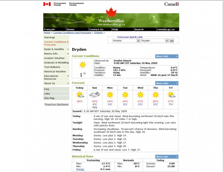The width and height of the screenshot is (223, 172).
Task: Open Search in the nav bar
Action: 139,30
